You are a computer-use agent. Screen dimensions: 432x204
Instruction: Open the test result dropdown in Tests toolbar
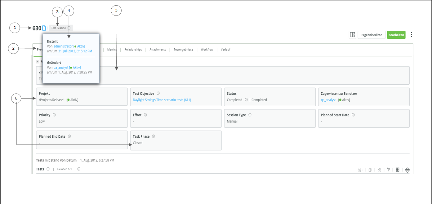360,170
